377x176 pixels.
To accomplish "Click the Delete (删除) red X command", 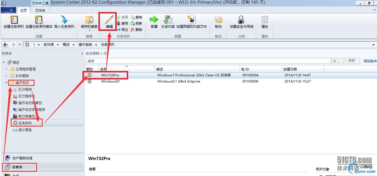I will tap(137, 30).
